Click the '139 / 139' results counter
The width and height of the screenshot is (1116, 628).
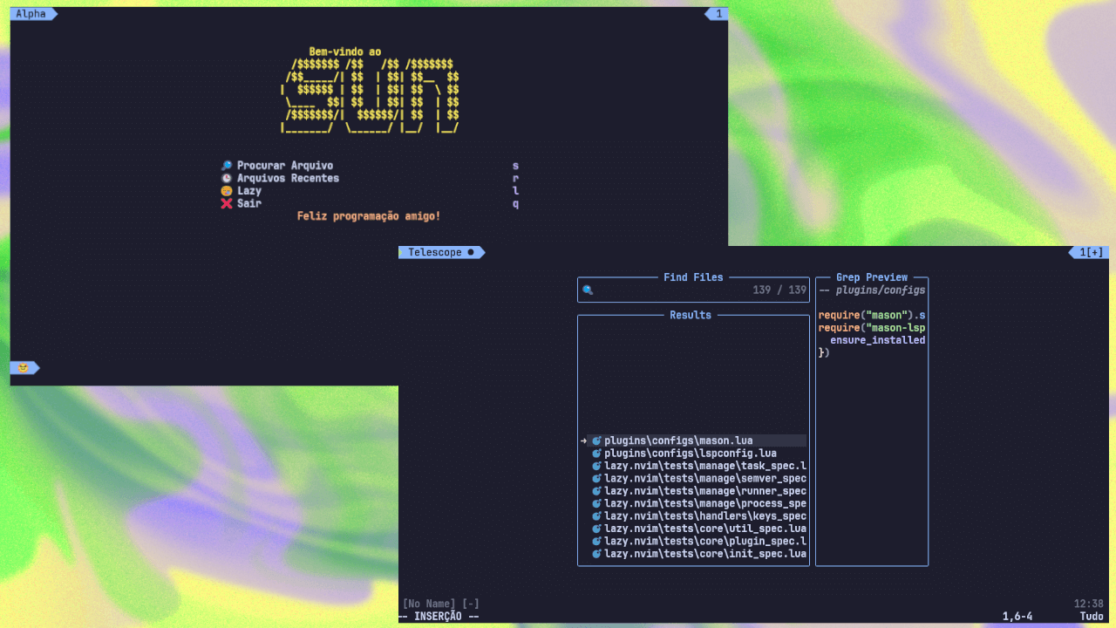pyautogui.click(x=779, y=290)
